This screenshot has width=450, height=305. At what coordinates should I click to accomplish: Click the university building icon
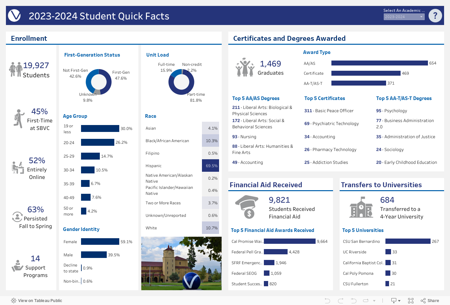point(361,207)
